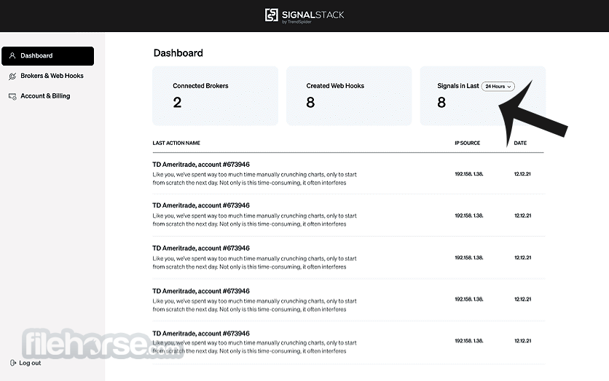Click the SignalStack logo in header

coord(304,15)
